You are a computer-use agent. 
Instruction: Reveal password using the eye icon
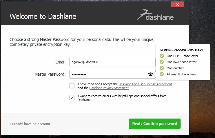[x=150, y=74]
